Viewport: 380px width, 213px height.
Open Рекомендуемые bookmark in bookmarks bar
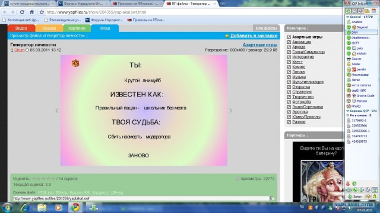pyautogui.click(x=62, y=20)
